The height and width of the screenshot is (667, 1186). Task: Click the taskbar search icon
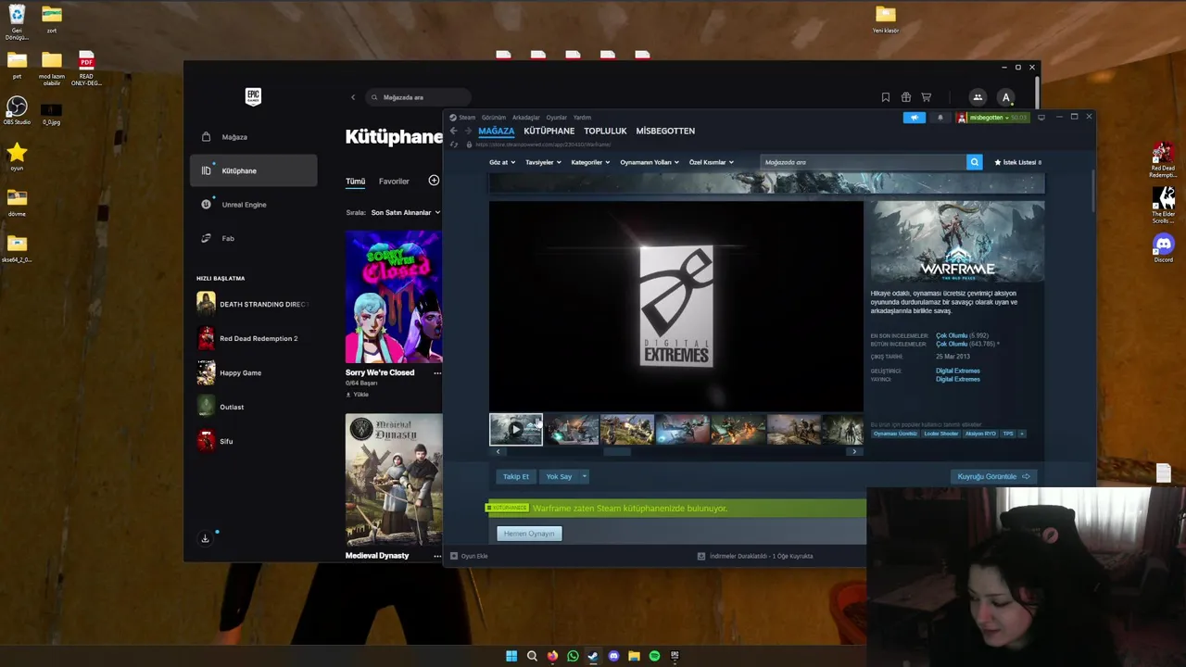(x=532, y=656)
